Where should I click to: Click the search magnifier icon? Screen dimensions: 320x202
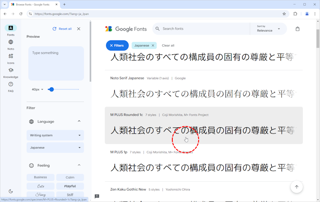157,29
